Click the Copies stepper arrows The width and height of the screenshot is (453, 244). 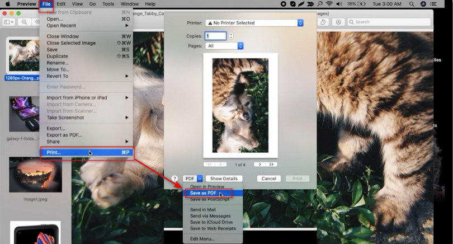(x=231, y=36)
